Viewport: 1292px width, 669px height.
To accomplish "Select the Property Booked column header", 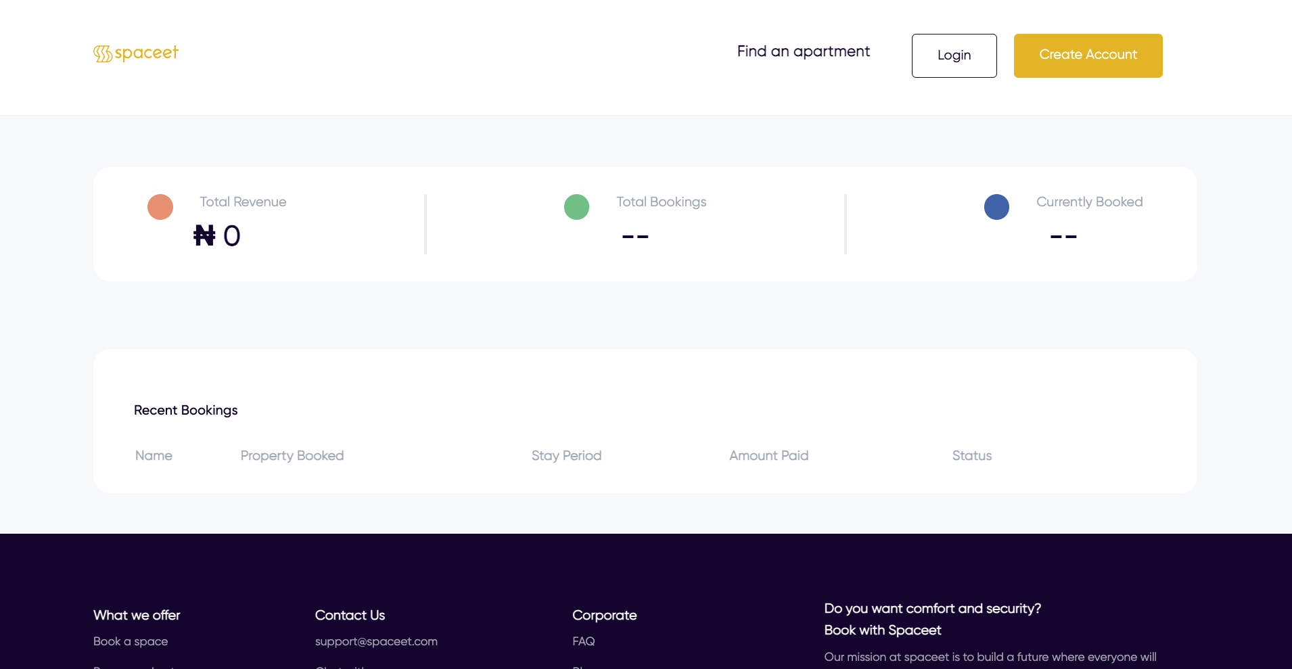I will click(x=292, y=456).
